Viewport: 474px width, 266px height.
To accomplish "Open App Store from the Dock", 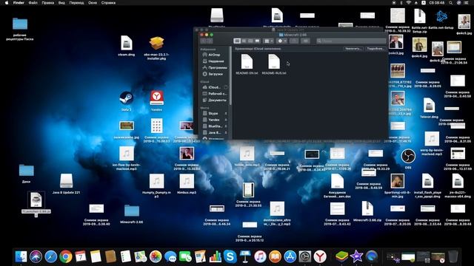I will click(x=290, y=256).
